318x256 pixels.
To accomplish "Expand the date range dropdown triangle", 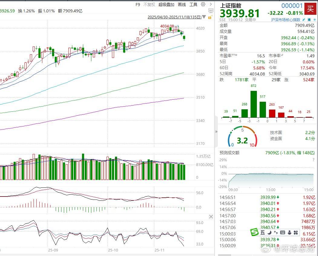I will click(204, 17).
